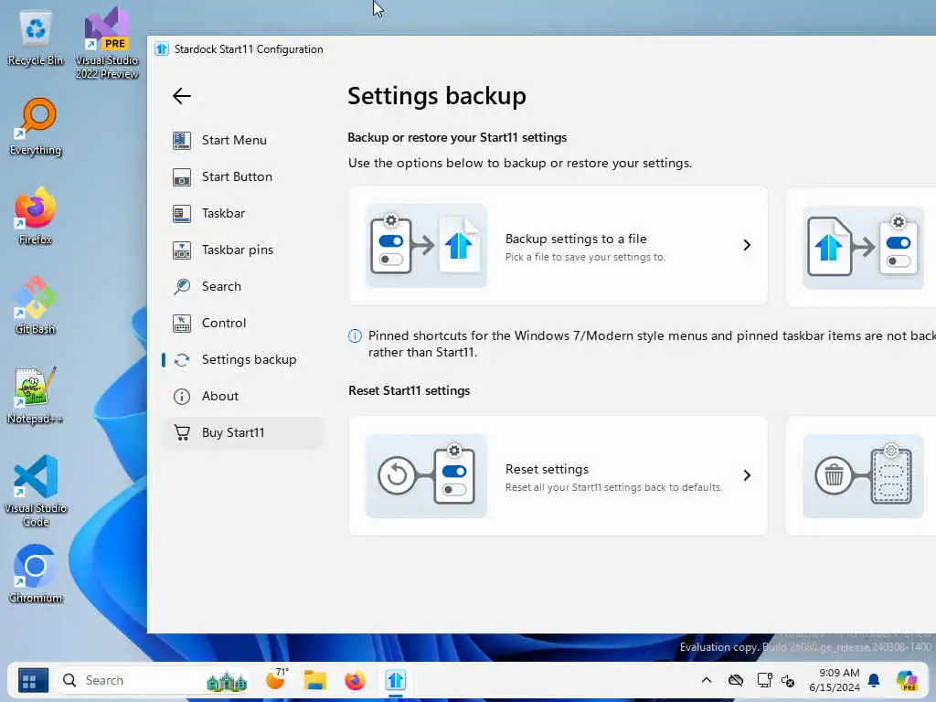Click Buy Start11 label
Screen dimensions: 936x702
click(x=233, y=432)
